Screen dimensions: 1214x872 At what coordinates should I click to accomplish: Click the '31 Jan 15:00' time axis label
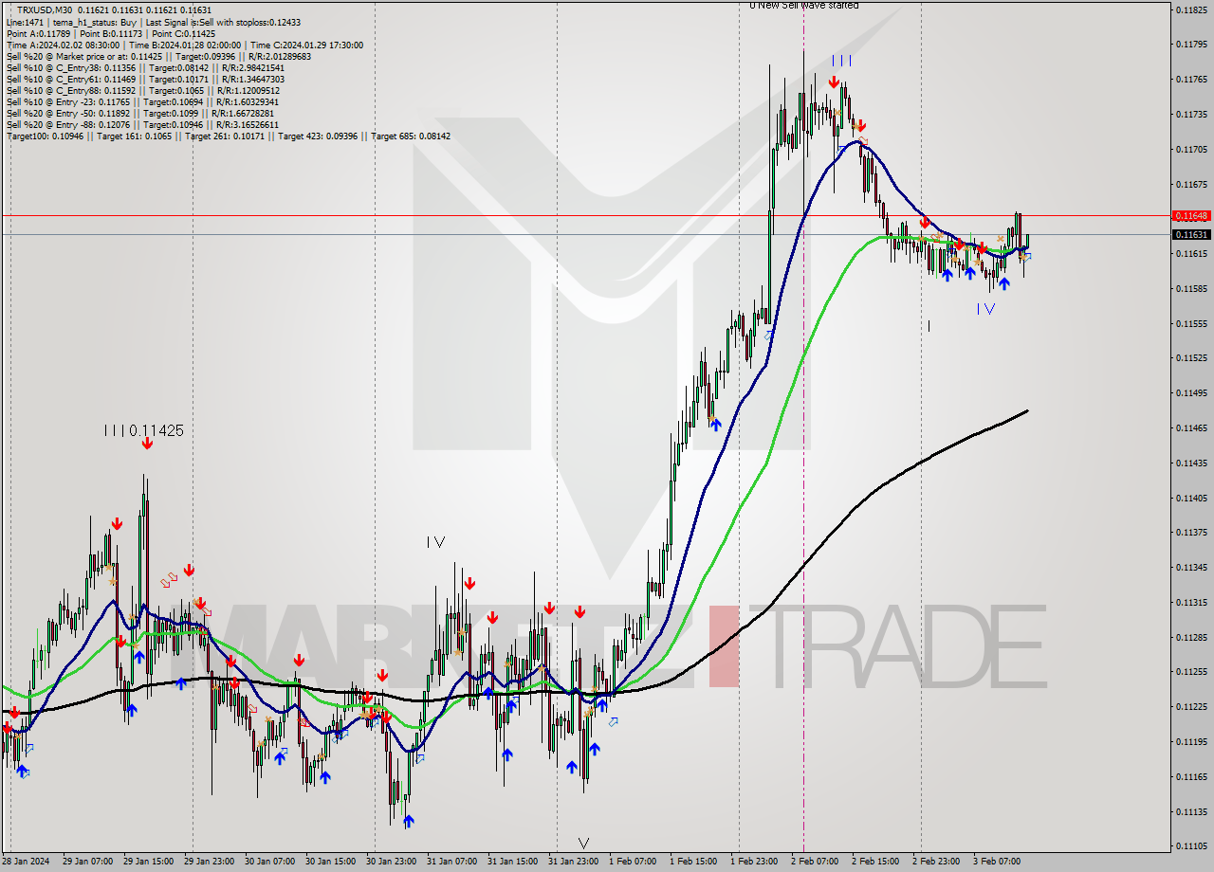point(512,862)
